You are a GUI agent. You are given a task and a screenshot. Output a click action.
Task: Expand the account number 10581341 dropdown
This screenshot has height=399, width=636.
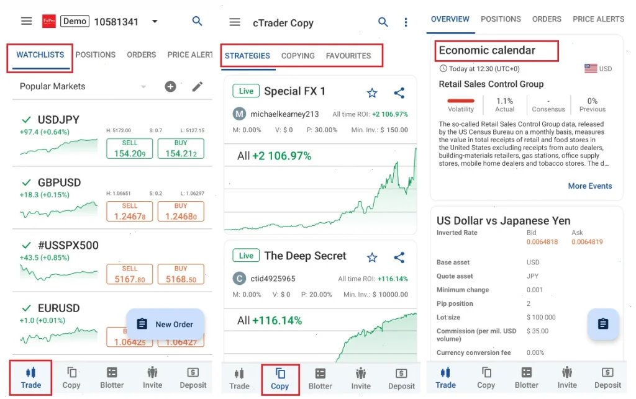pos(155,20)
